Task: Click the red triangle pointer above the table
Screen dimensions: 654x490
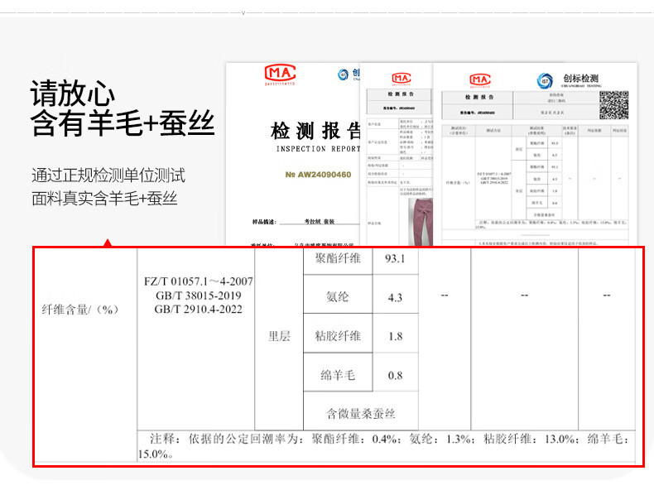Action: pos(107,243)
